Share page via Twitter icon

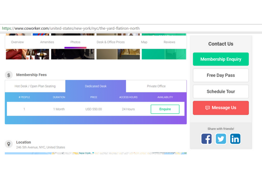click(221, 139)
